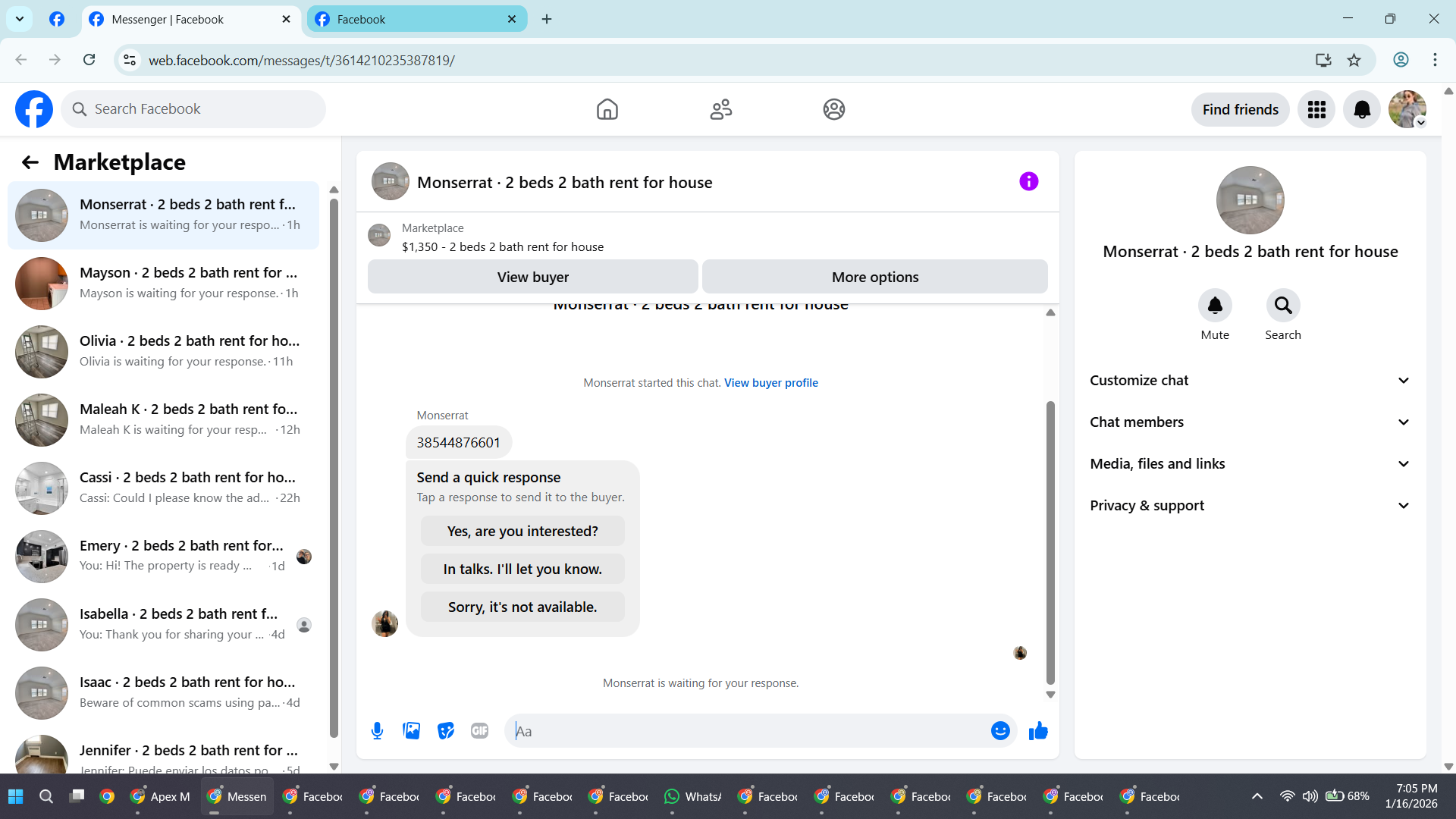Image resolution: width=1456 pixels, height=819 pixels.
Task: Mute this conversation
Action: (x=1215, y=306)
